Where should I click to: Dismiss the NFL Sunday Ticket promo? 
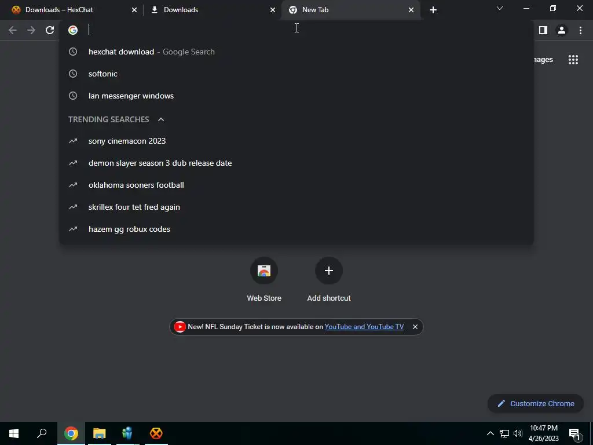415,327
